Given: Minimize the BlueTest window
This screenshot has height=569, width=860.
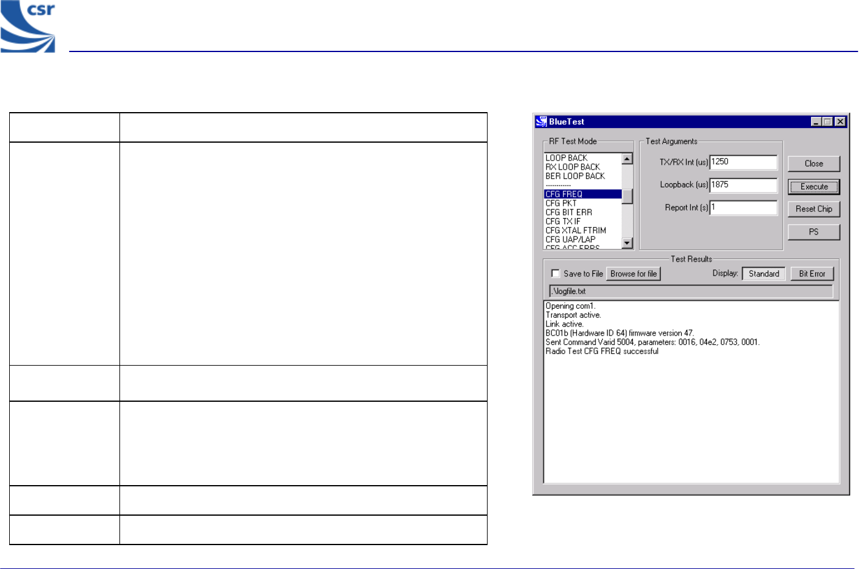Looking at the screenshot, I should 816,122.
